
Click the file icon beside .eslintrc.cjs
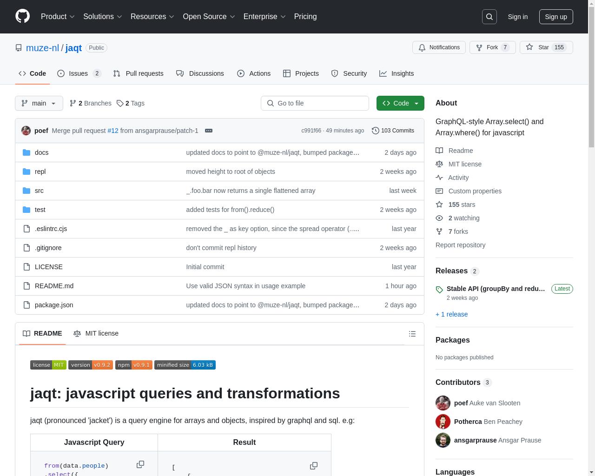point(26,229)
